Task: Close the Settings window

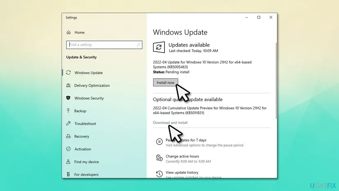Action: pos(271,17)
